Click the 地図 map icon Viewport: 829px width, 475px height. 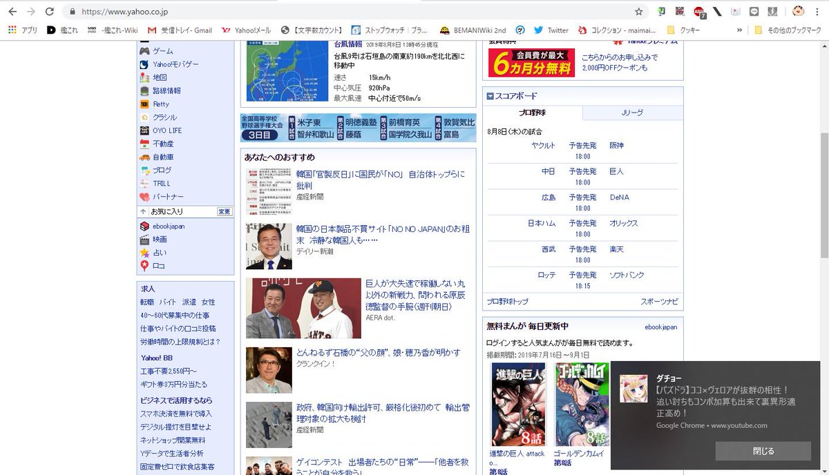pyautogui.click(x=144, y=77)
